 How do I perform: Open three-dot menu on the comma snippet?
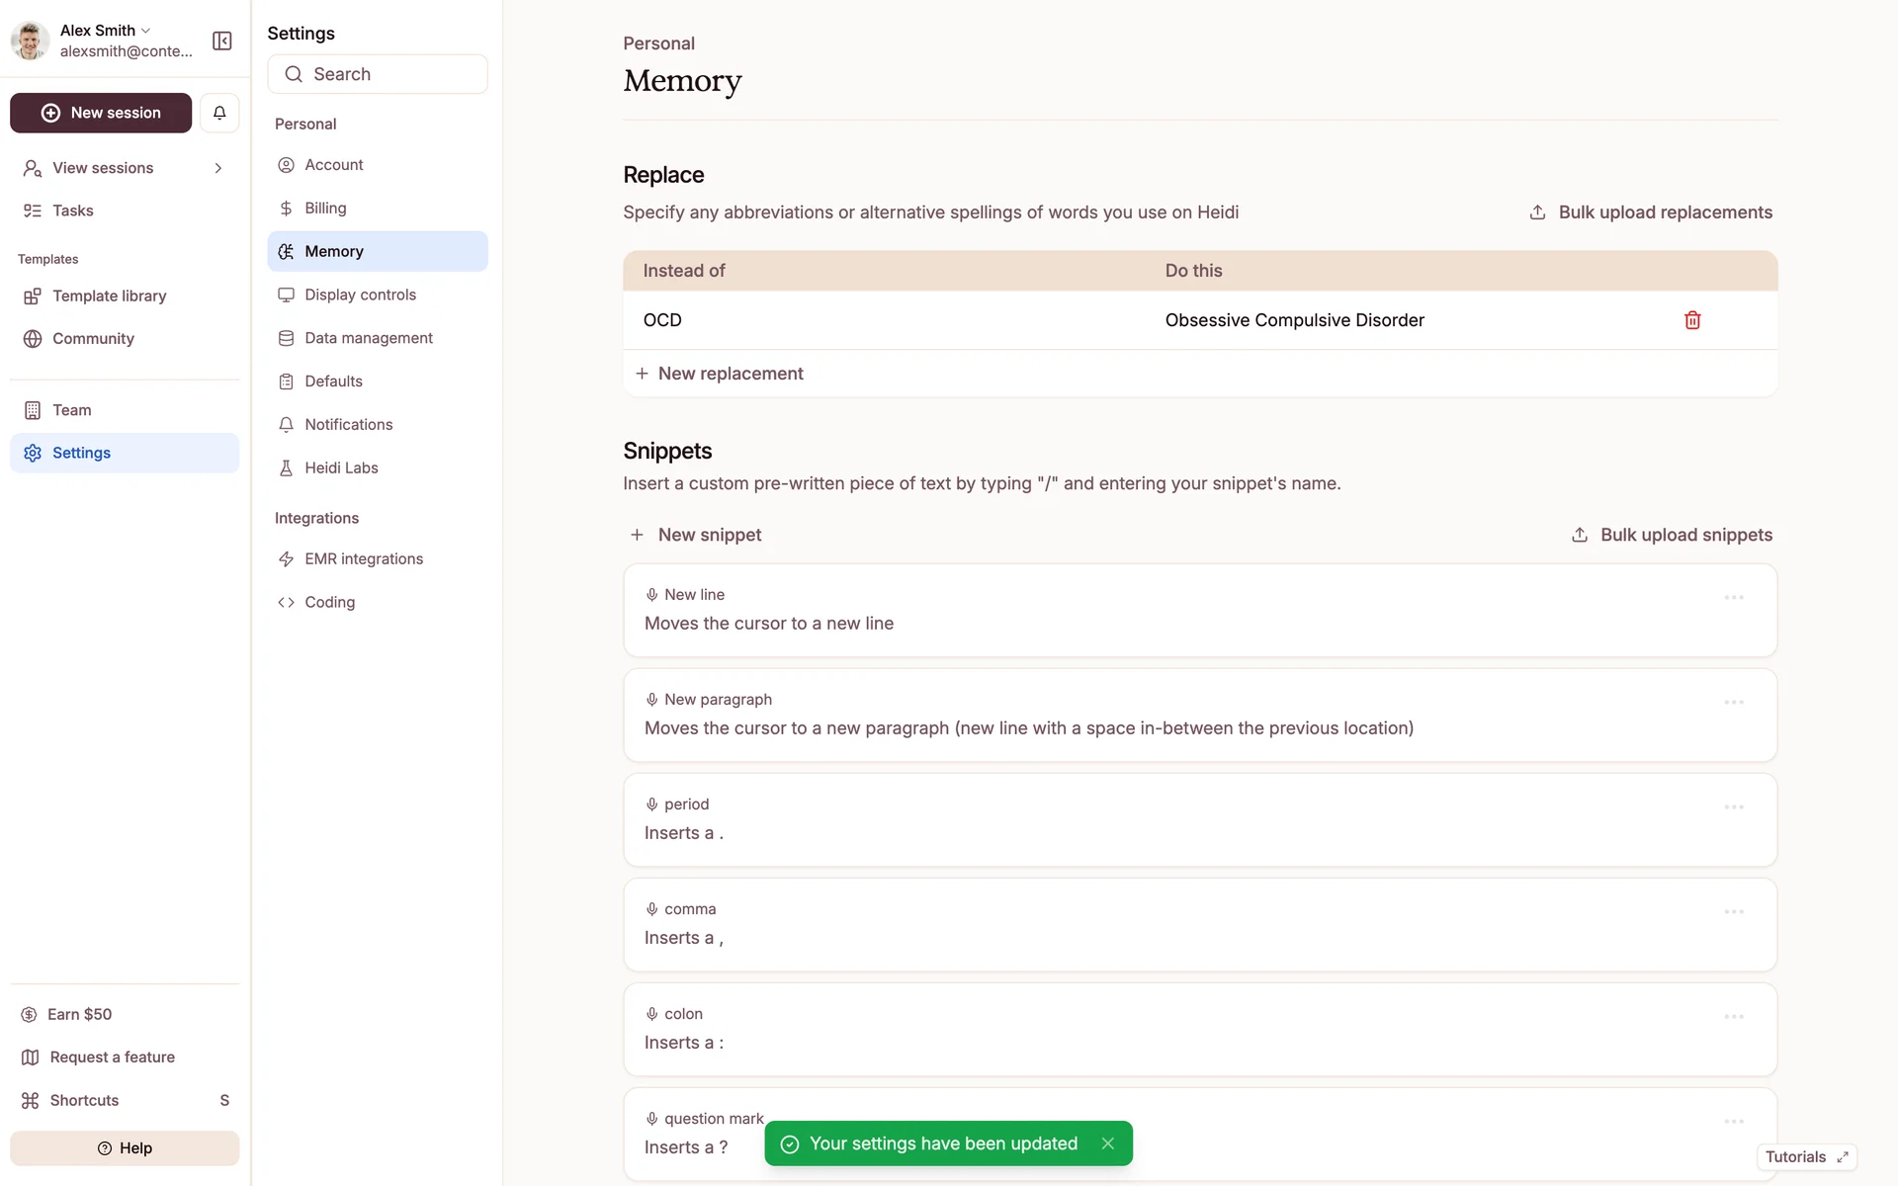(1734, 912)
